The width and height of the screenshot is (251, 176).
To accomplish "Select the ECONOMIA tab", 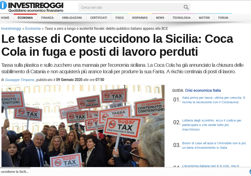I will tap(25, 18).
